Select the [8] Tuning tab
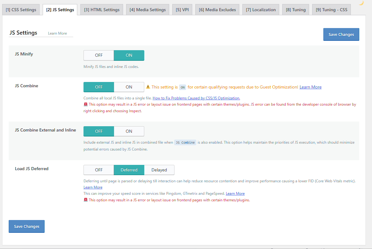Image resolution: width=372 pixels, height=249 pixels. pyautogui.click(x=296, y=10)
